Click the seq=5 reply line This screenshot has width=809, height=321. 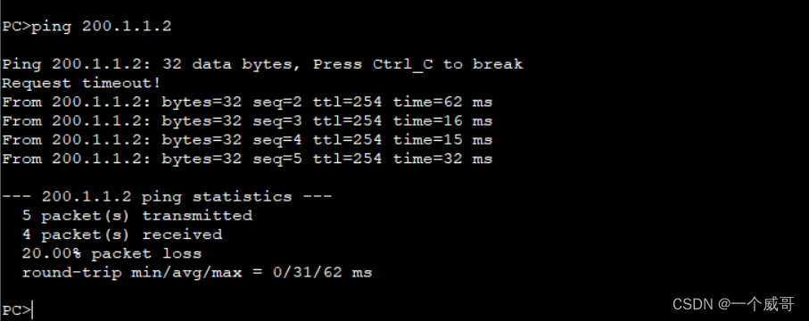[247, 159]
